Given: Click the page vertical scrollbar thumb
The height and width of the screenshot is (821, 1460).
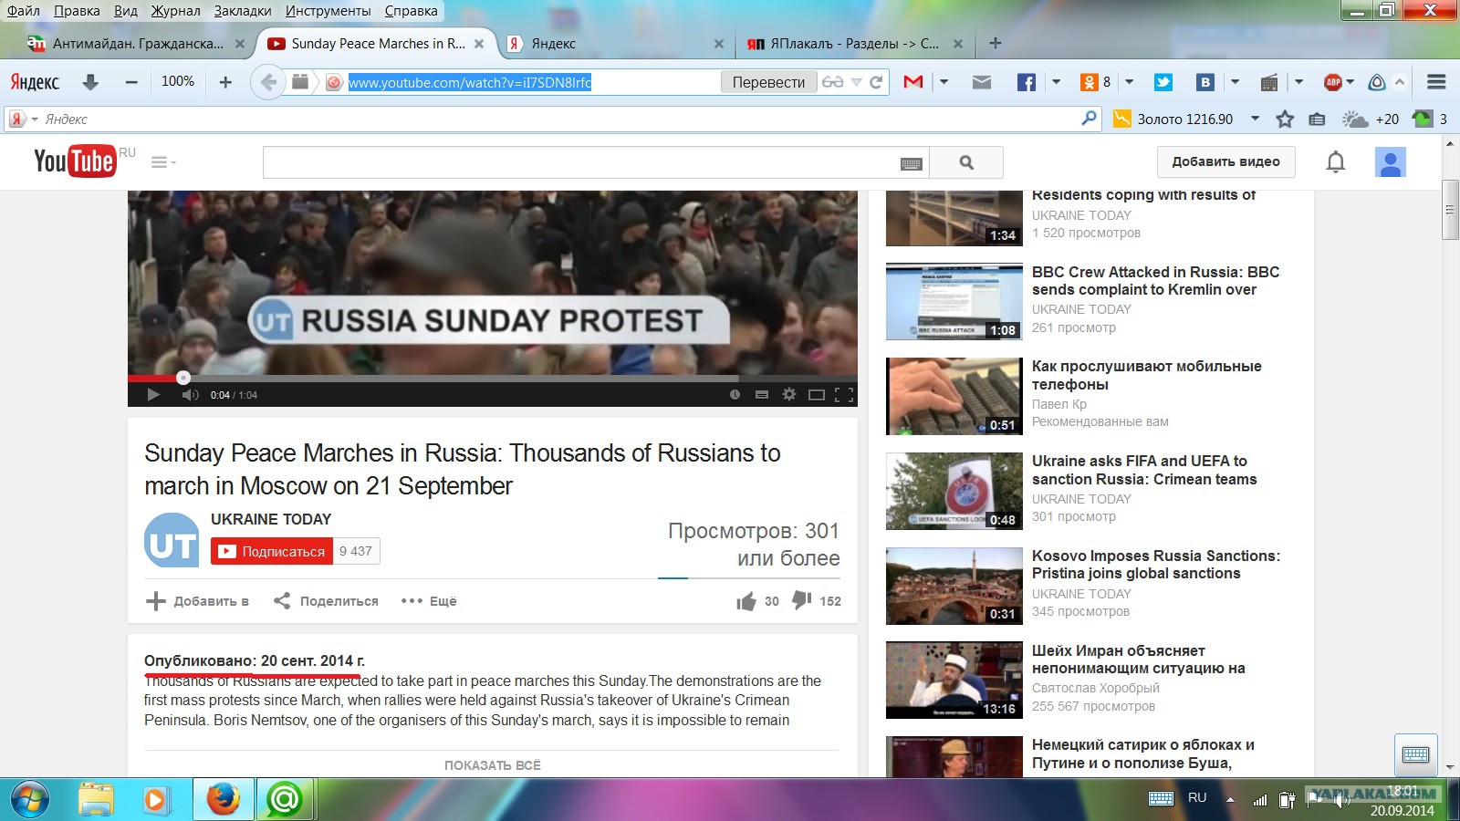Looking at the screenshot, I should click(1450, 210).
